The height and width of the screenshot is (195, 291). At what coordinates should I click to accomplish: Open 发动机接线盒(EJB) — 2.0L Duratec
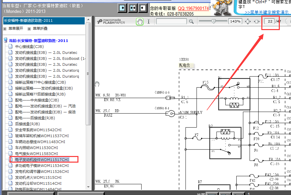pos(46,53)
